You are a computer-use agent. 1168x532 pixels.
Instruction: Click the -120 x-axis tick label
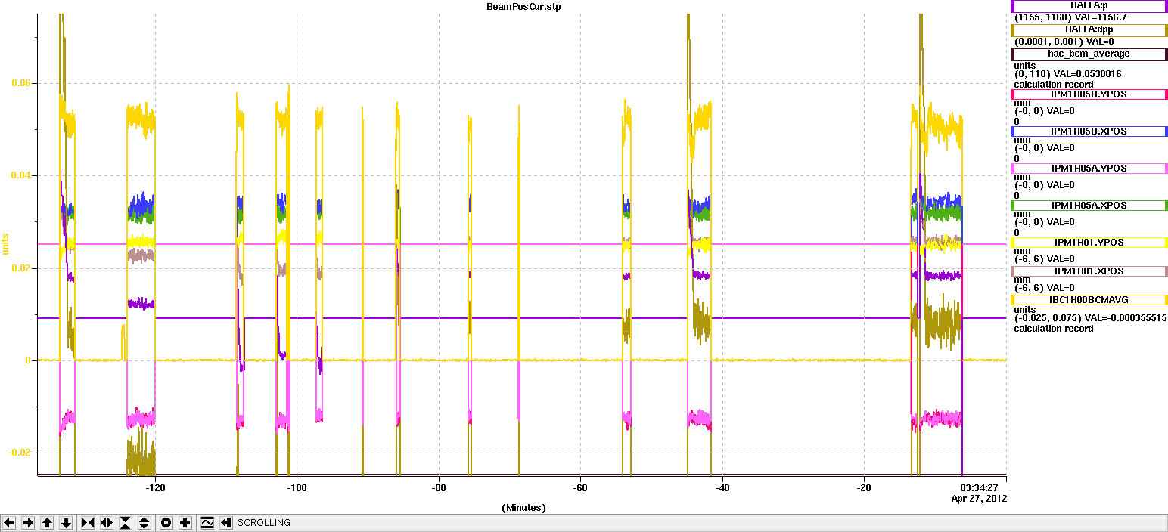[x=155, y=488]
